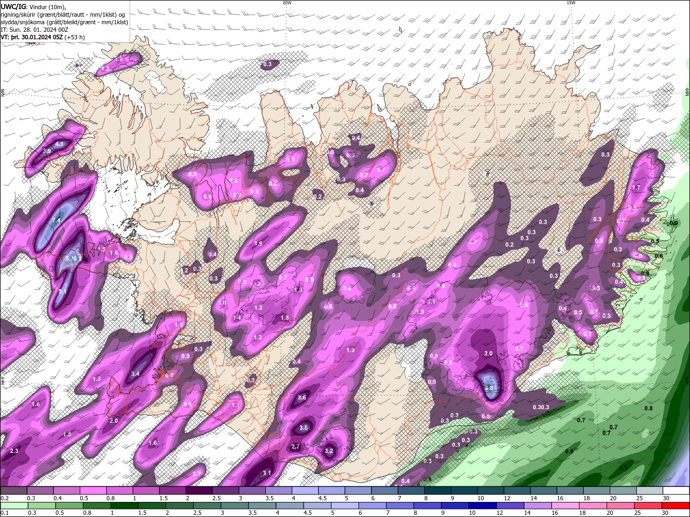Select the 'VT: þri. 30.01.2024 05Z' valid time line

point(31,37)
